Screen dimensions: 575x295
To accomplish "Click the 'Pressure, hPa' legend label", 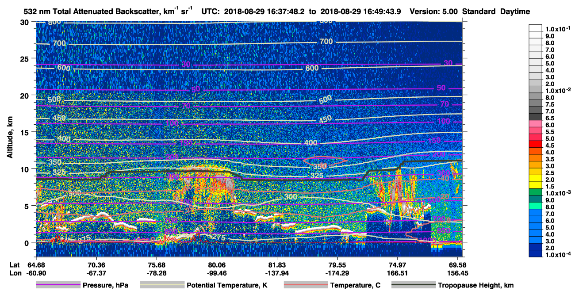I will tap(105, 286).
